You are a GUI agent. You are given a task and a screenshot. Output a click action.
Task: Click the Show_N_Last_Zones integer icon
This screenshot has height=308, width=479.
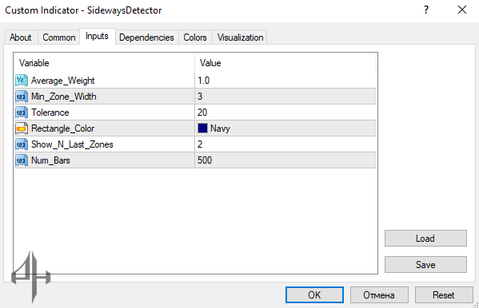(22, 144)
